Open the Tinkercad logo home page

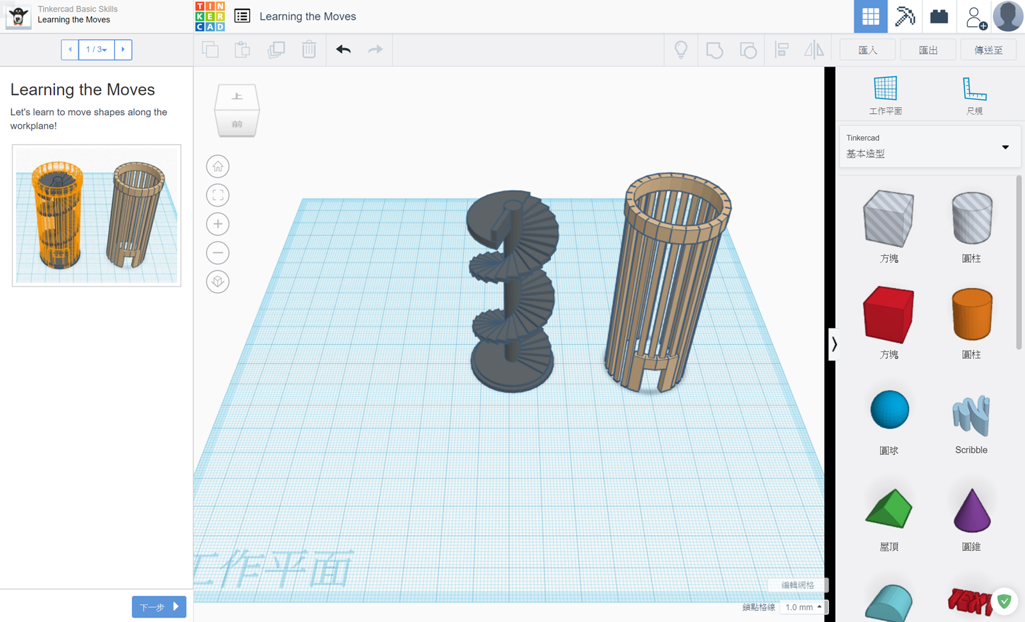[x=210, y=17]
